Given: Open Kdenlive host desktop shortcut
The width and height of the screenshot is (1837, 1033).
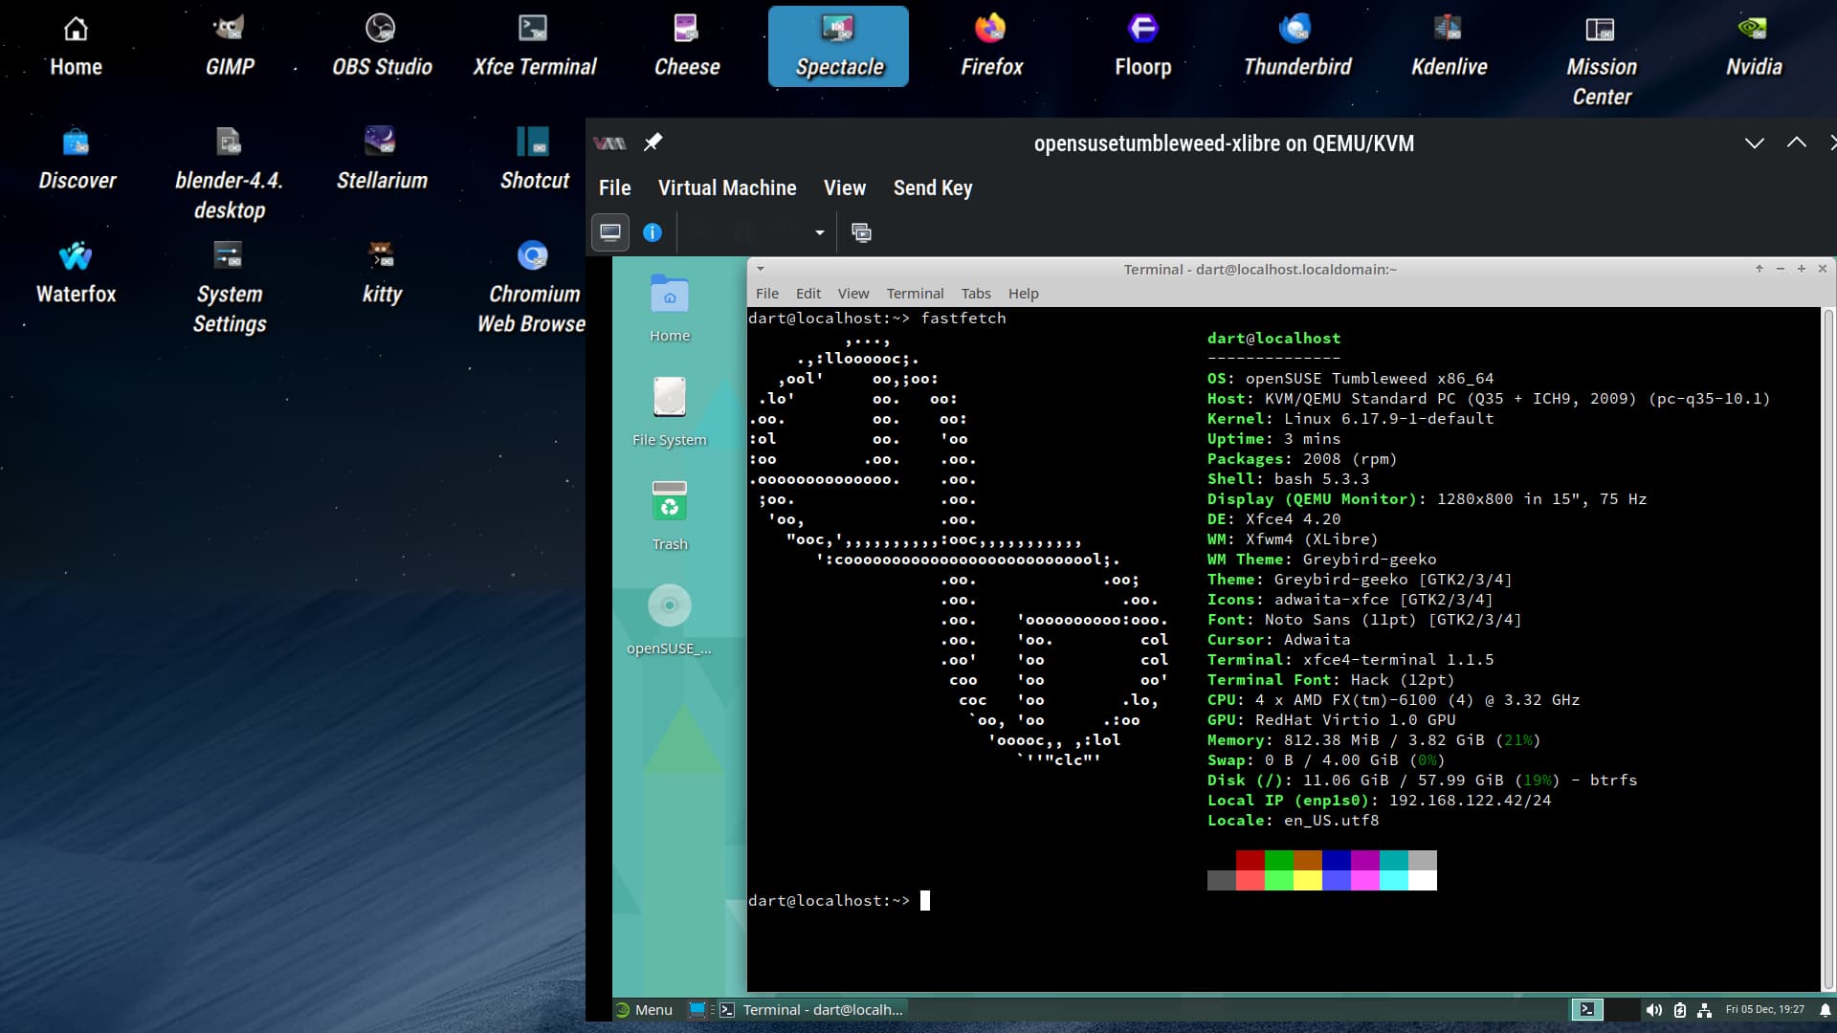Looking at the screenshot, I should click(x=1449, y=31).
